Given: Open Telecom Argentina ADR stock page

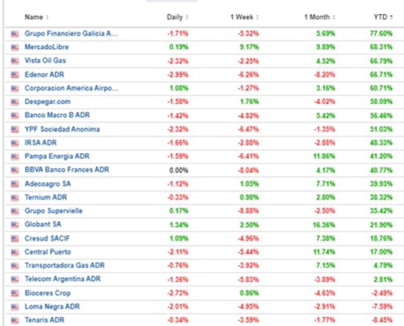Looking at the screenshot, I should click(x=63, y=279).
